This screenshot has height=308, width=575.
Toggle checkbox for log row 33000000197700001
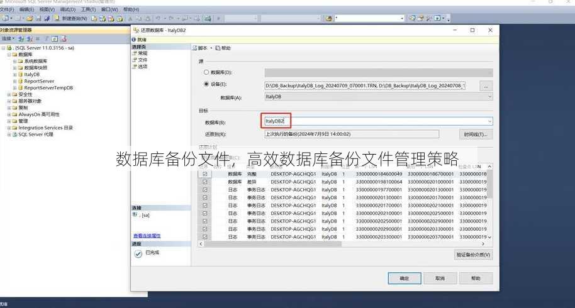tap(204, 190)
